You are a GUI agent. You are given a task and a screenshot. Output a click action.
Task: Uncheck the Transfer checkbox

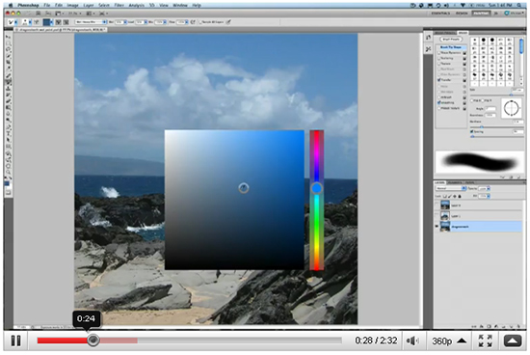click(439, 80)
